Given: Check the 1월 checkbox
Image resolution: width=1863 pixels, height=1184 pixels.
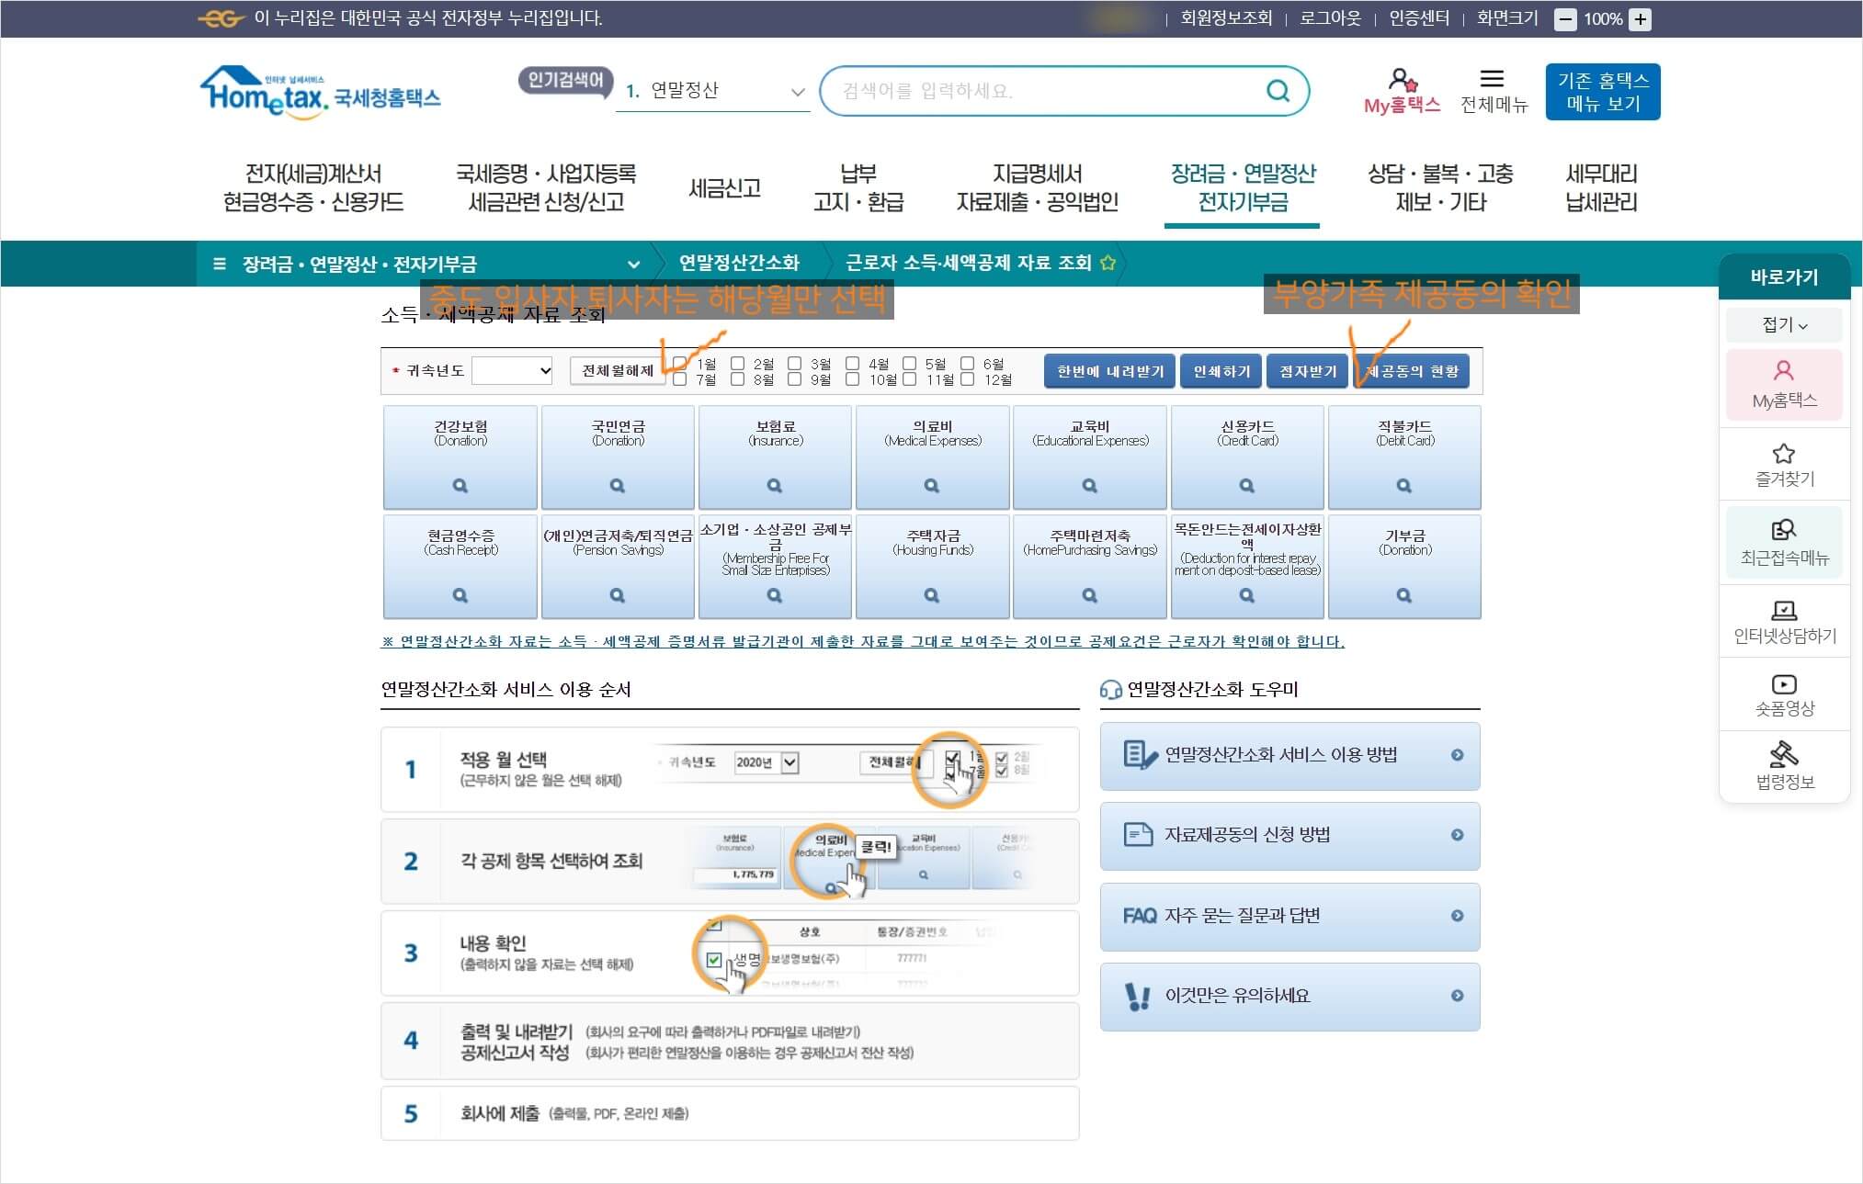Looking at the screenshot, I should [x=680, y=364].
